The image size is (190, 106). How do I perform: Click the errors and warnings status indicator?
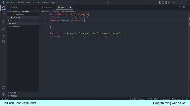click(6, 99)
